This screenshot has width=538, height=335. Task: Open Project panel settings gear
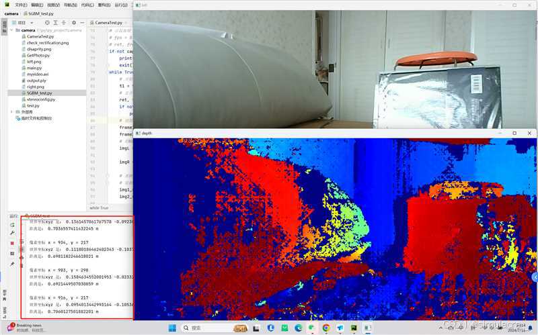74,23
